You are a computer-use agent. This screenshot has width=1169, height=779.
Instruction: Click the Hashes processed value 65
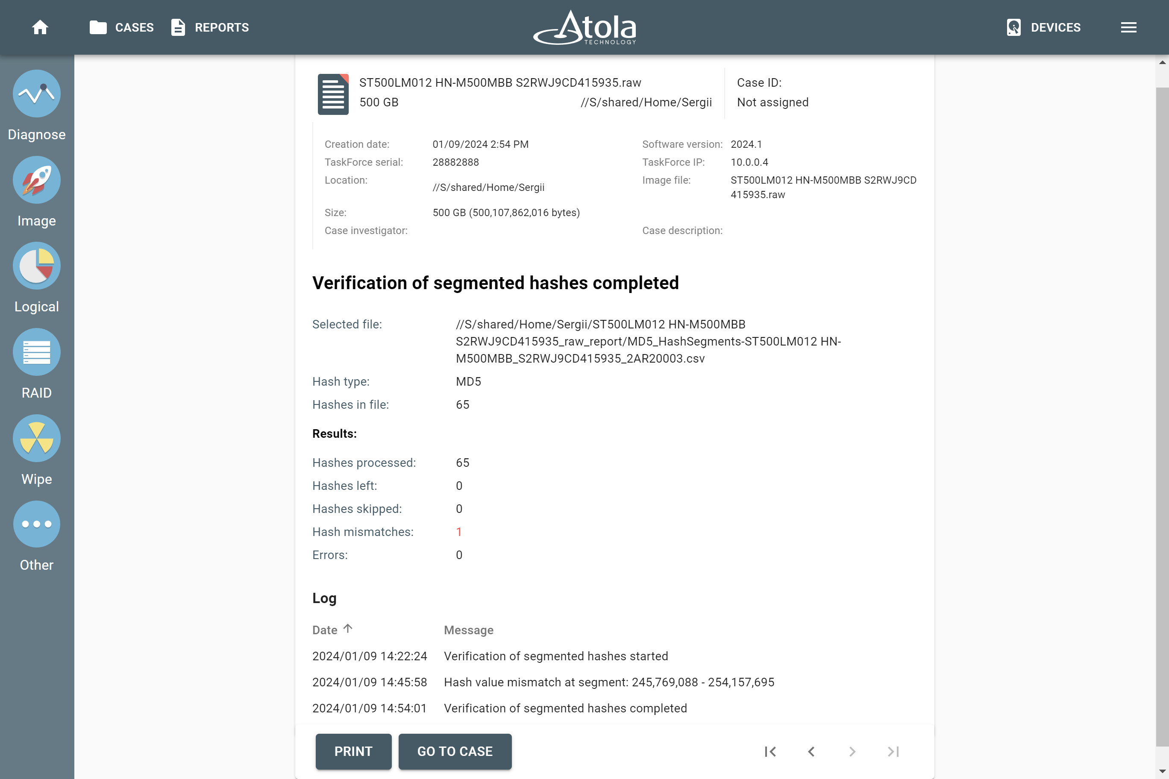(462, 463)
